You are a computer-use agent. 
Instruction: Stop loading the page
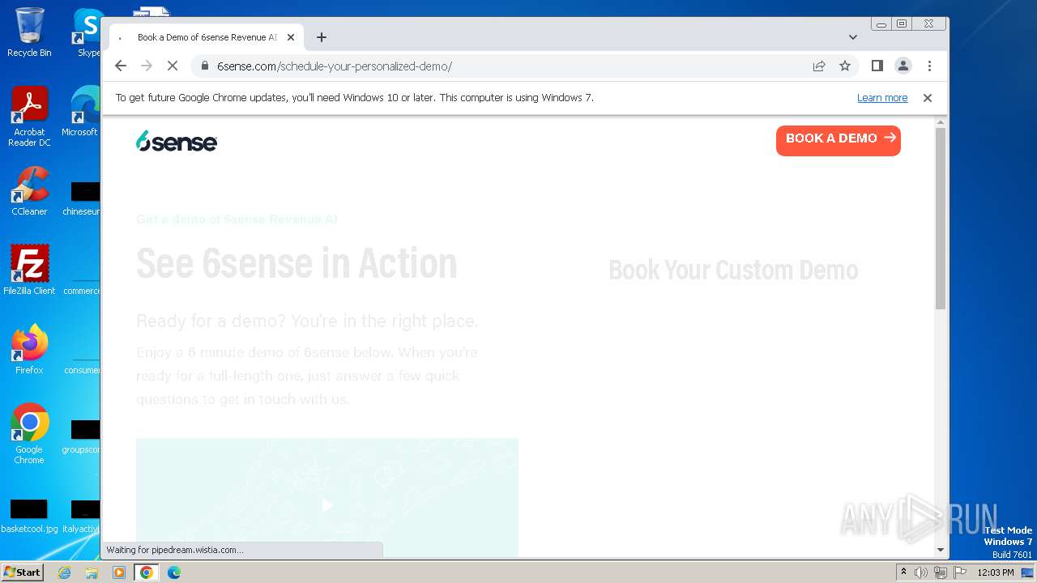click(173, 66)
